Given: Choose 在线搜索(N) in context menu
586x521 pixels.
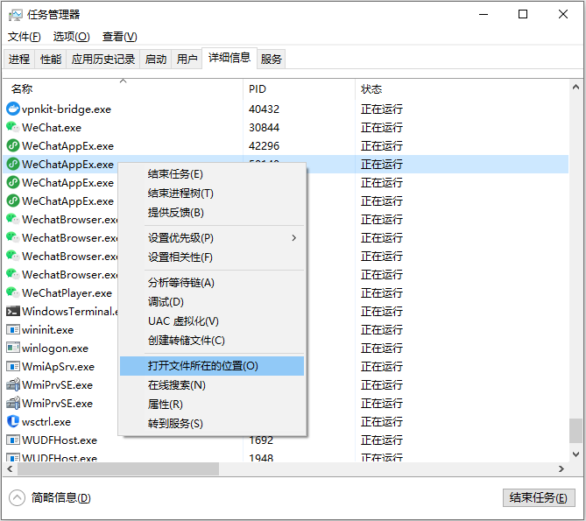Looking at the screenshot, I should click(212, 385).
